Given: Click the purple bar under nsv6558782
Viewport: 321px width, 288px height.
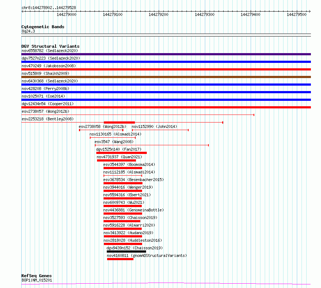Looking at the screenshot, I should [166, 54].
